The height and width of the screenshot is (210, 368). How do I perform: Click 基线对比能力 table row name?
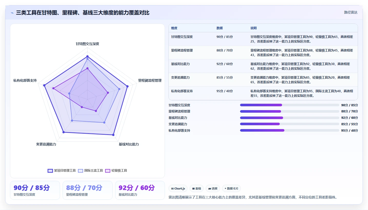coord(180,64)
